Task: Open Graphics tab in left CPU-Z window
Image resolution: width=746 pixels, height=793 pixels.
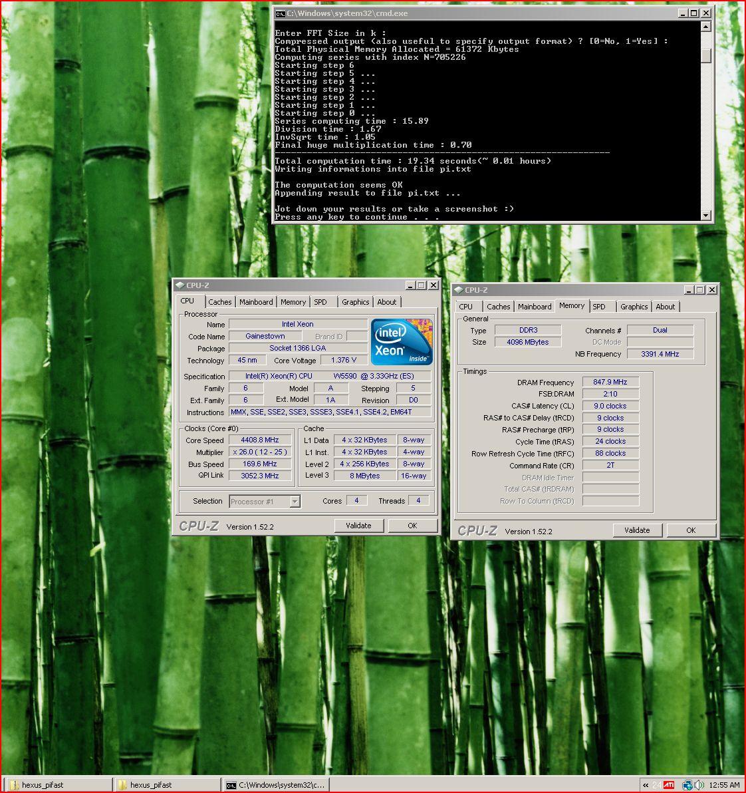Action: click(355, 302)
